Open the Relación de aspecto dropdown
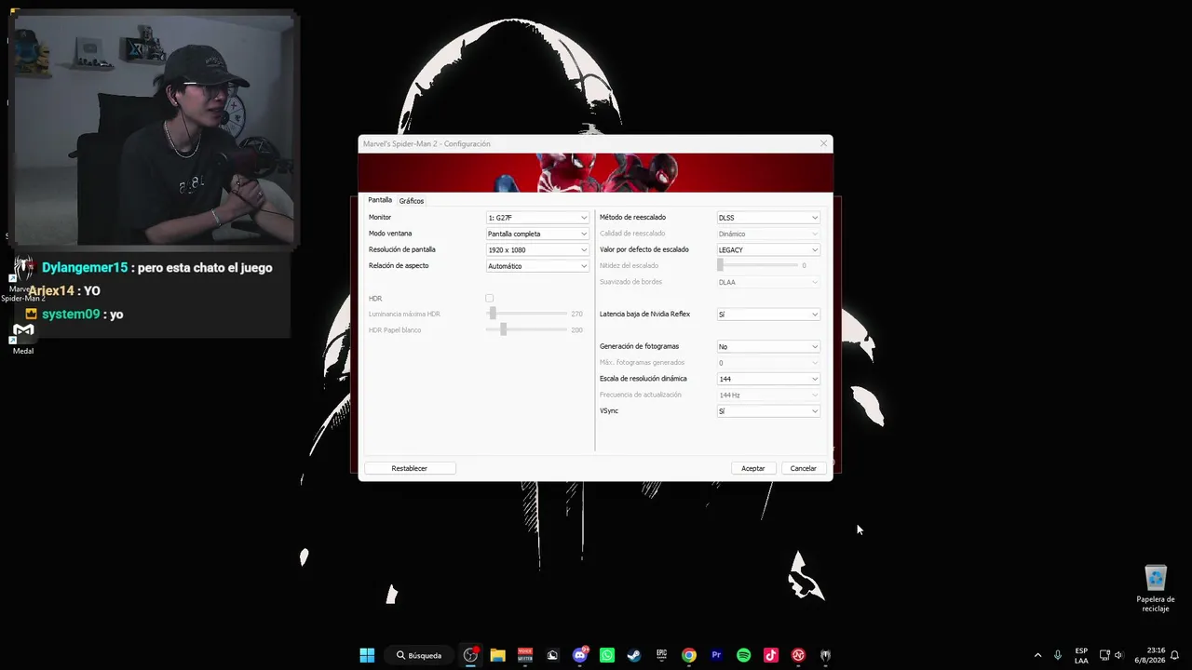 point(537,266)
